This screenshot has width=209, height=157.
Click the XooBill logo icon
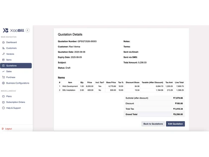(x=5, y=30)
